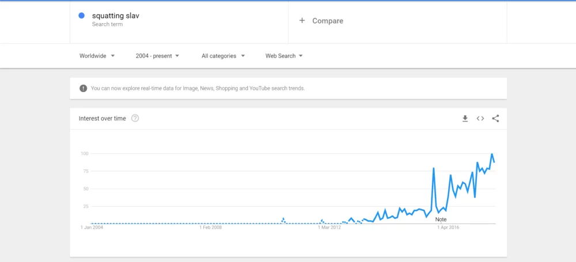Click the Note marker on chart
Viewport: 576px width, 262px height.
coord(441,219)
